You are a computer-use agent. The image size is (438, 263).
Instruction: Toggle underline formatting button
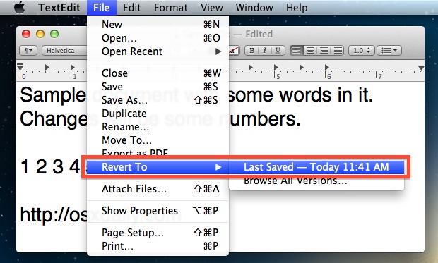(278, 51)
